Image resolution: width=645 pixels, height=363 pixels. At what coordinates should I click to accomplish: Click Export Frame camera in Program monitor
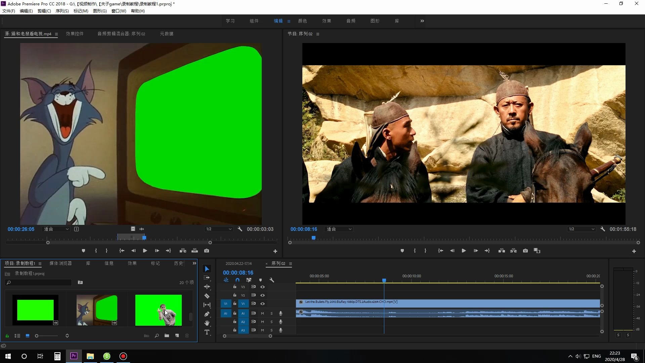tap(525, 251)
